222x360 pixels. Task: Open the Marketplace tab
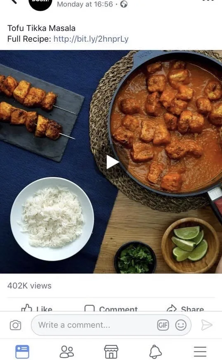click(x=111, y=351)
